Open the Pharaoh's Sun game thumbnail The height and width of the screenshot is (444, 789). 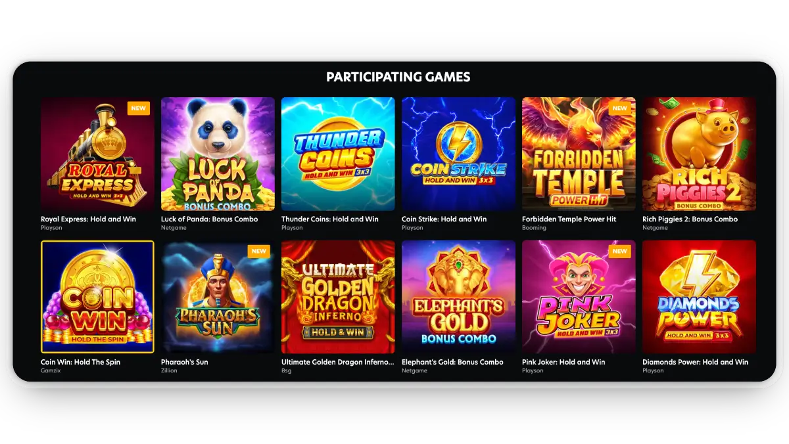pyautogui.click(x=218, y=297)
